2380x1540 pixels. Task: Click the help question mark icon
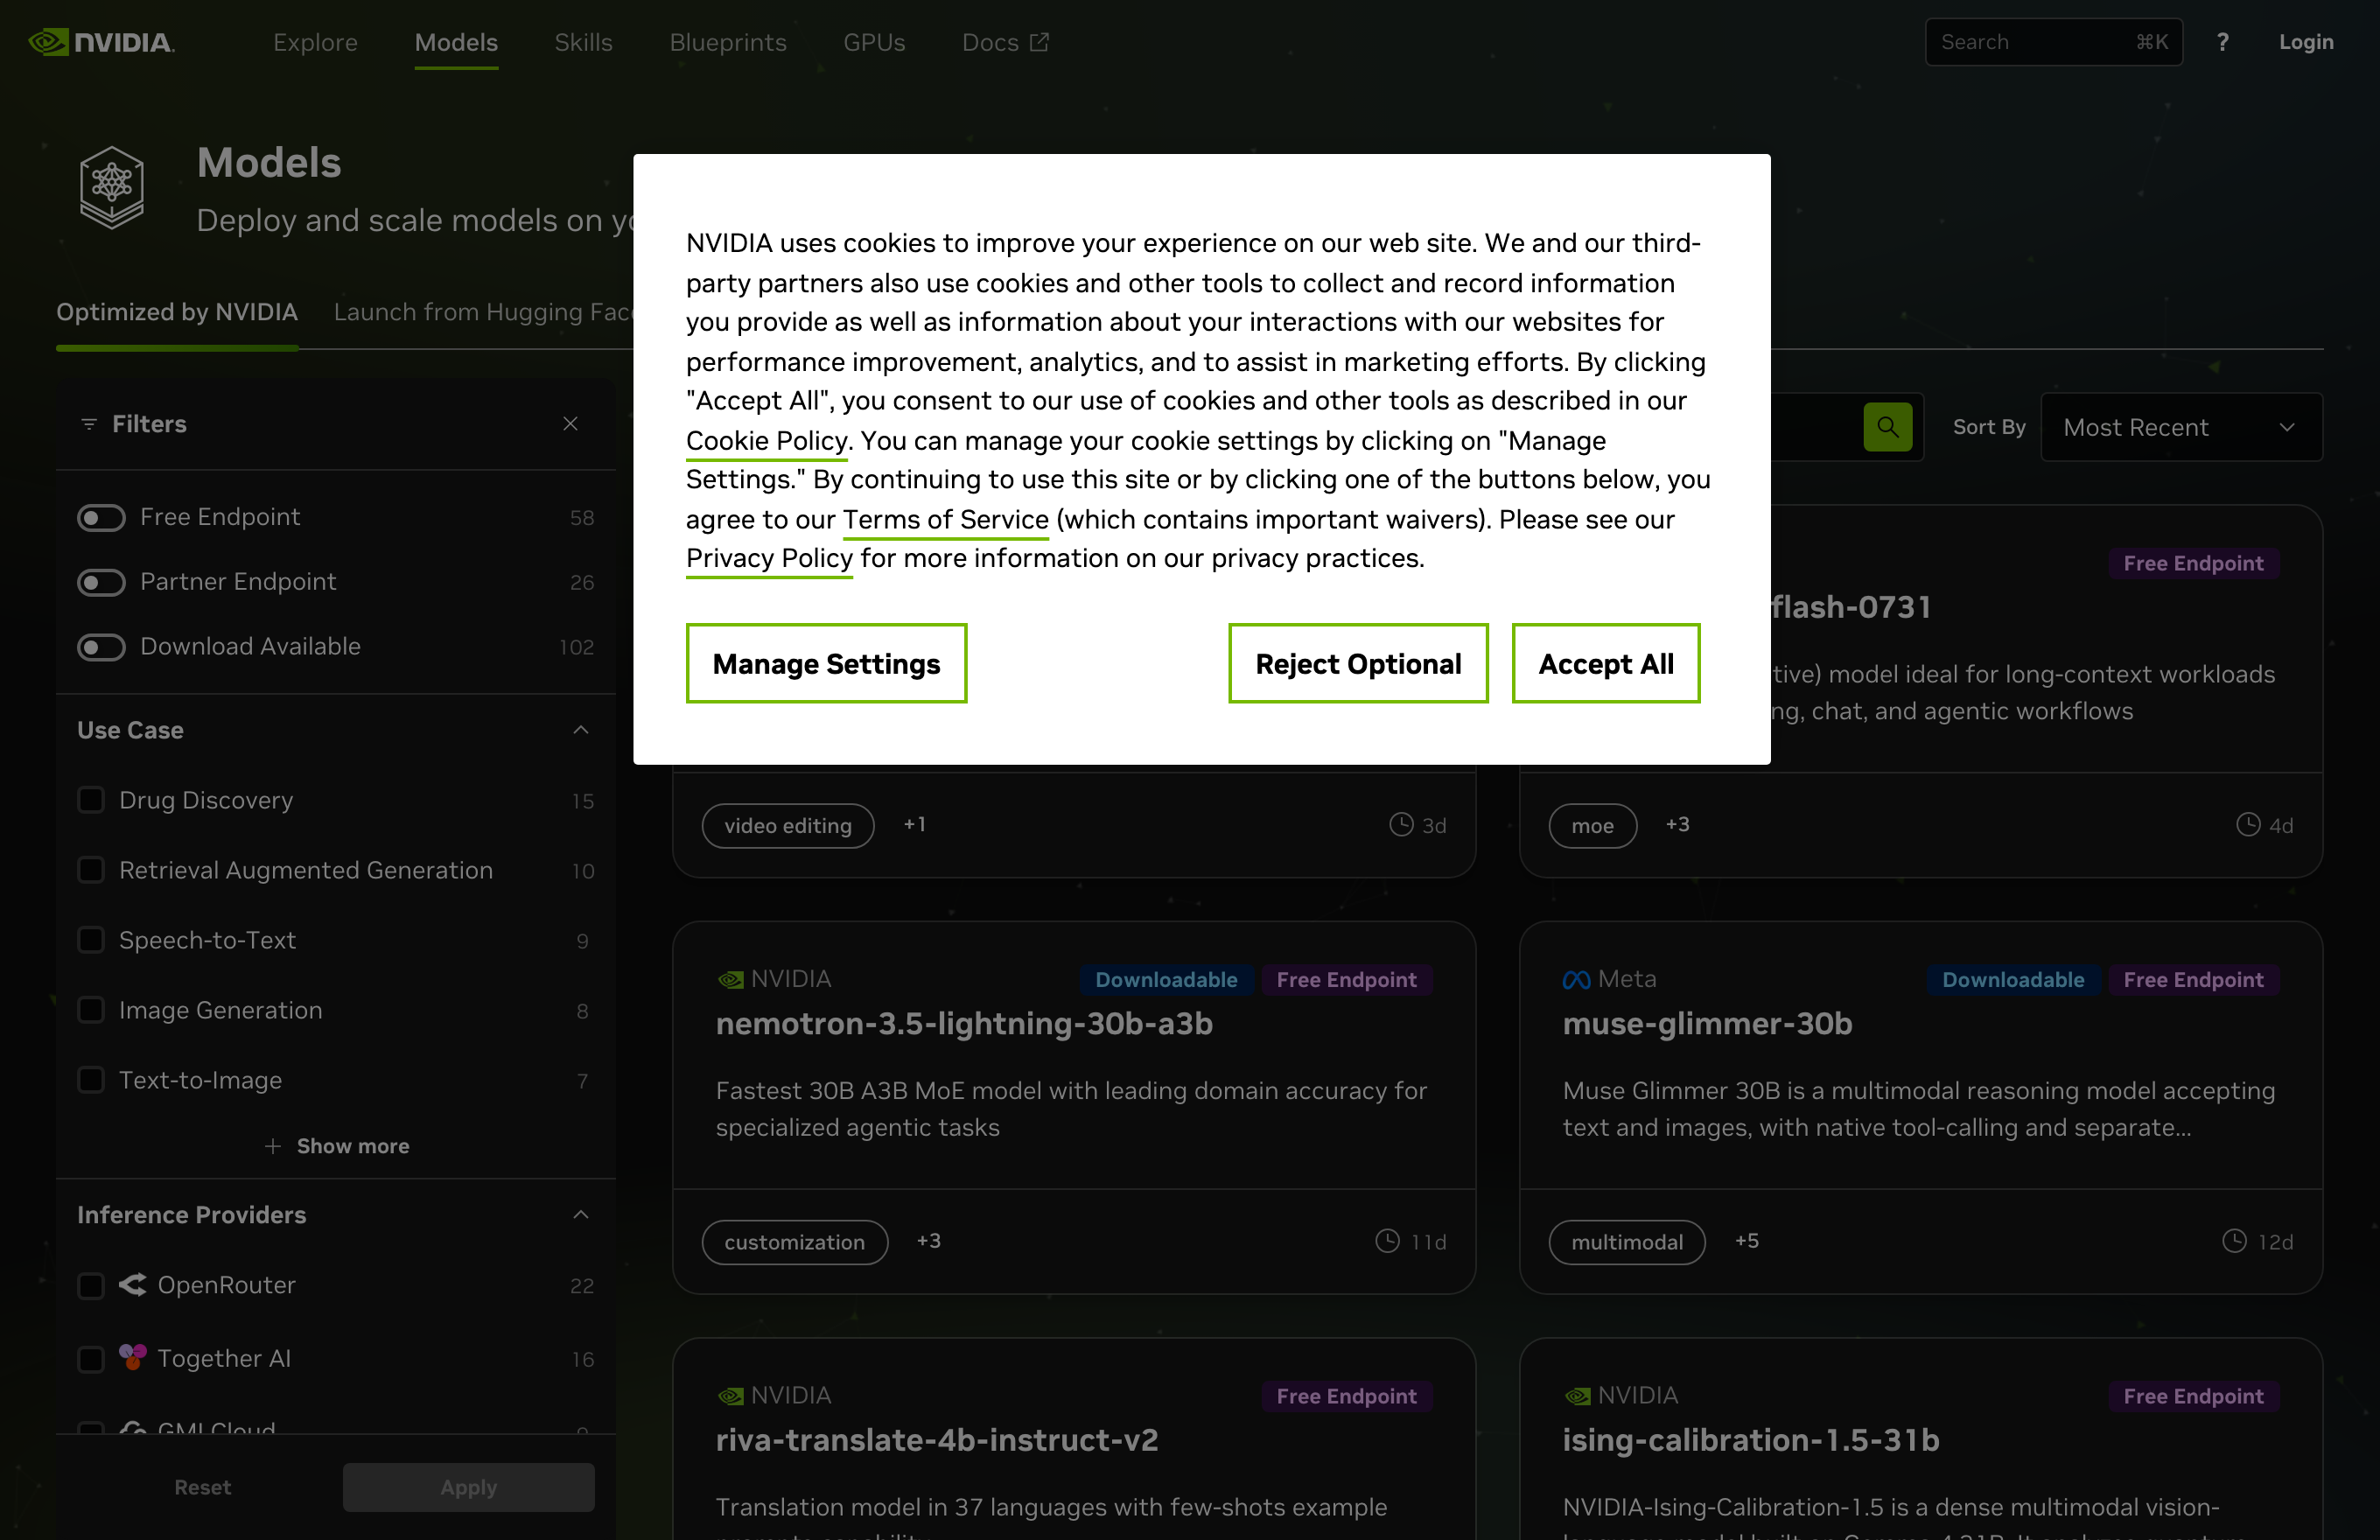(x=2222, y=42)
